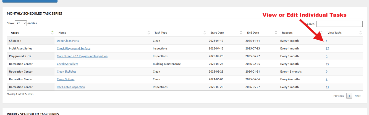The height and width of the screenshot is (115, 369).
Task: Open the Clean Skylights series
Action: tap(66, 72)
